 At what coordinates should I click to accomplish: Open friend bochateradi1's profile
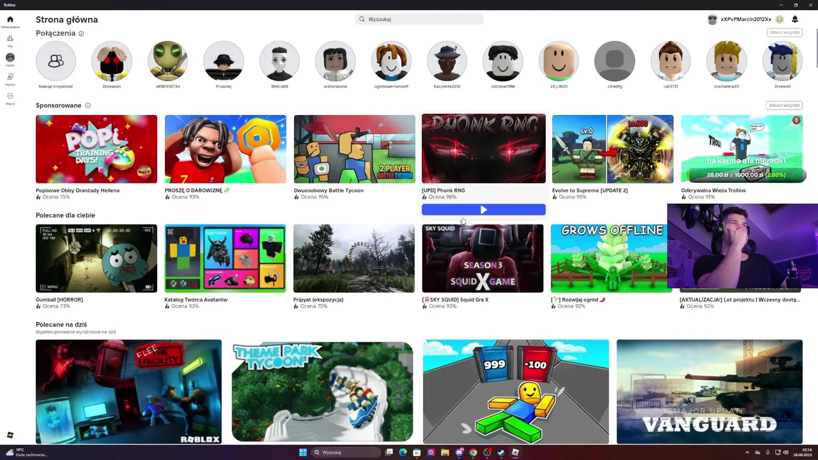tap(727, 61)
